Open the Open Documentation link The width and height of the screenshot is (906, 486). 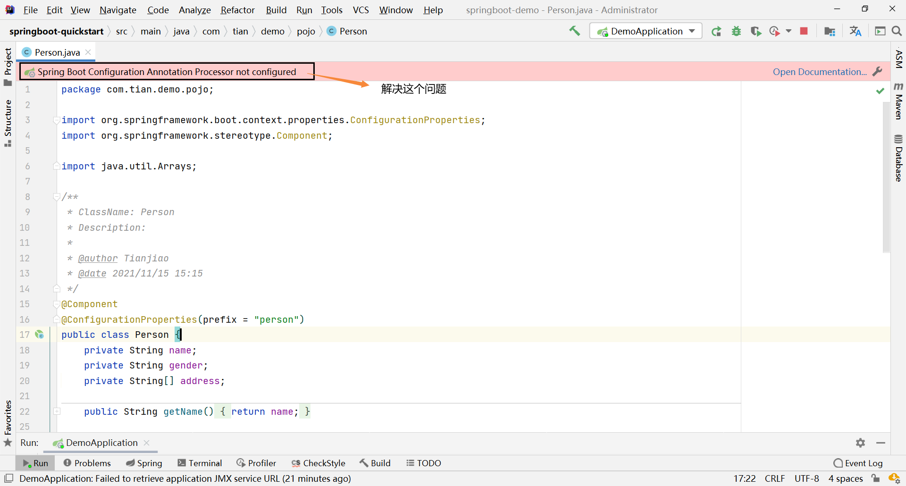point(820,72)
